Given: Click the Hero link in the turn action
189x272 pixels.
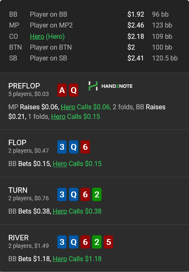Looking at the screenshot, I should 60,211.
